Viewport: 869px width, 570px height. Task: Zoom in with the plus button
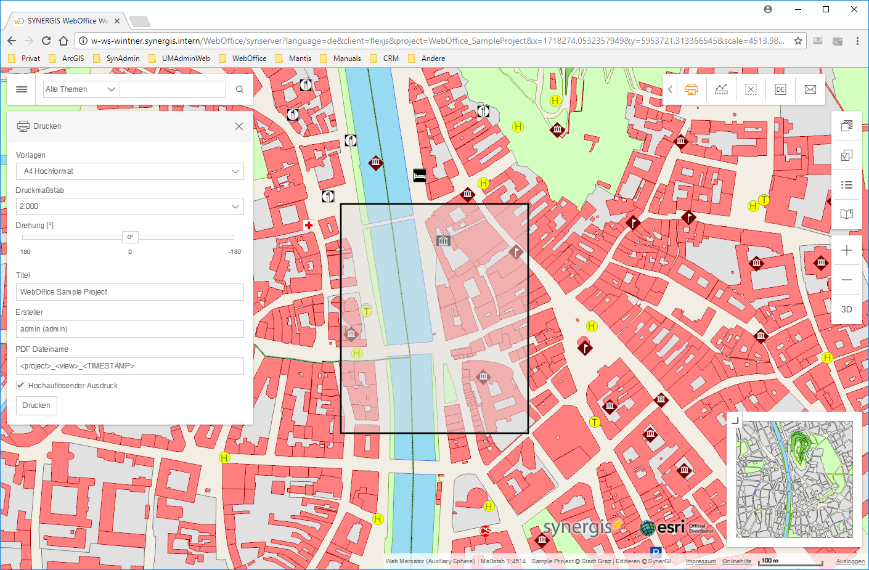(847, 250)
